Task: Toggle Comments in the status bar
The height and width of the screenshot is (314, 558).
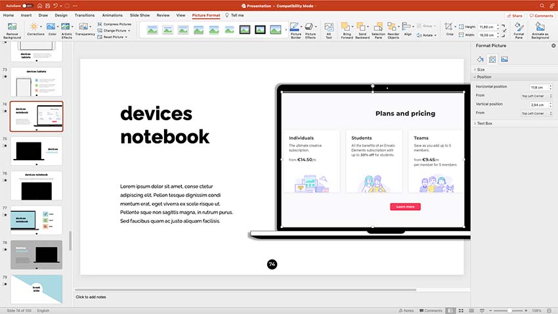Action: coord(431,311)
